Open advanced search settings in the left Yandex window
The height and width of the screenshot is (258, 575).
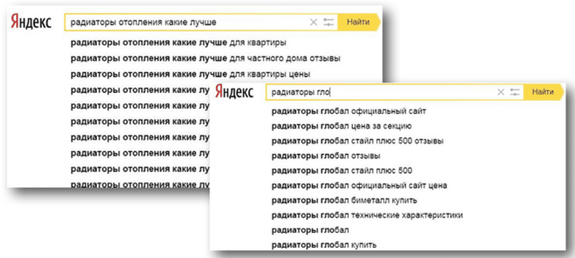[328, 22]
